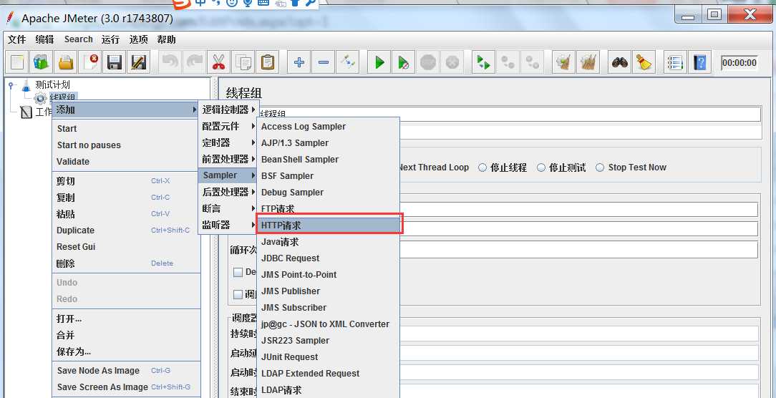Click the Reset Search broom icon

click(644, 62)
